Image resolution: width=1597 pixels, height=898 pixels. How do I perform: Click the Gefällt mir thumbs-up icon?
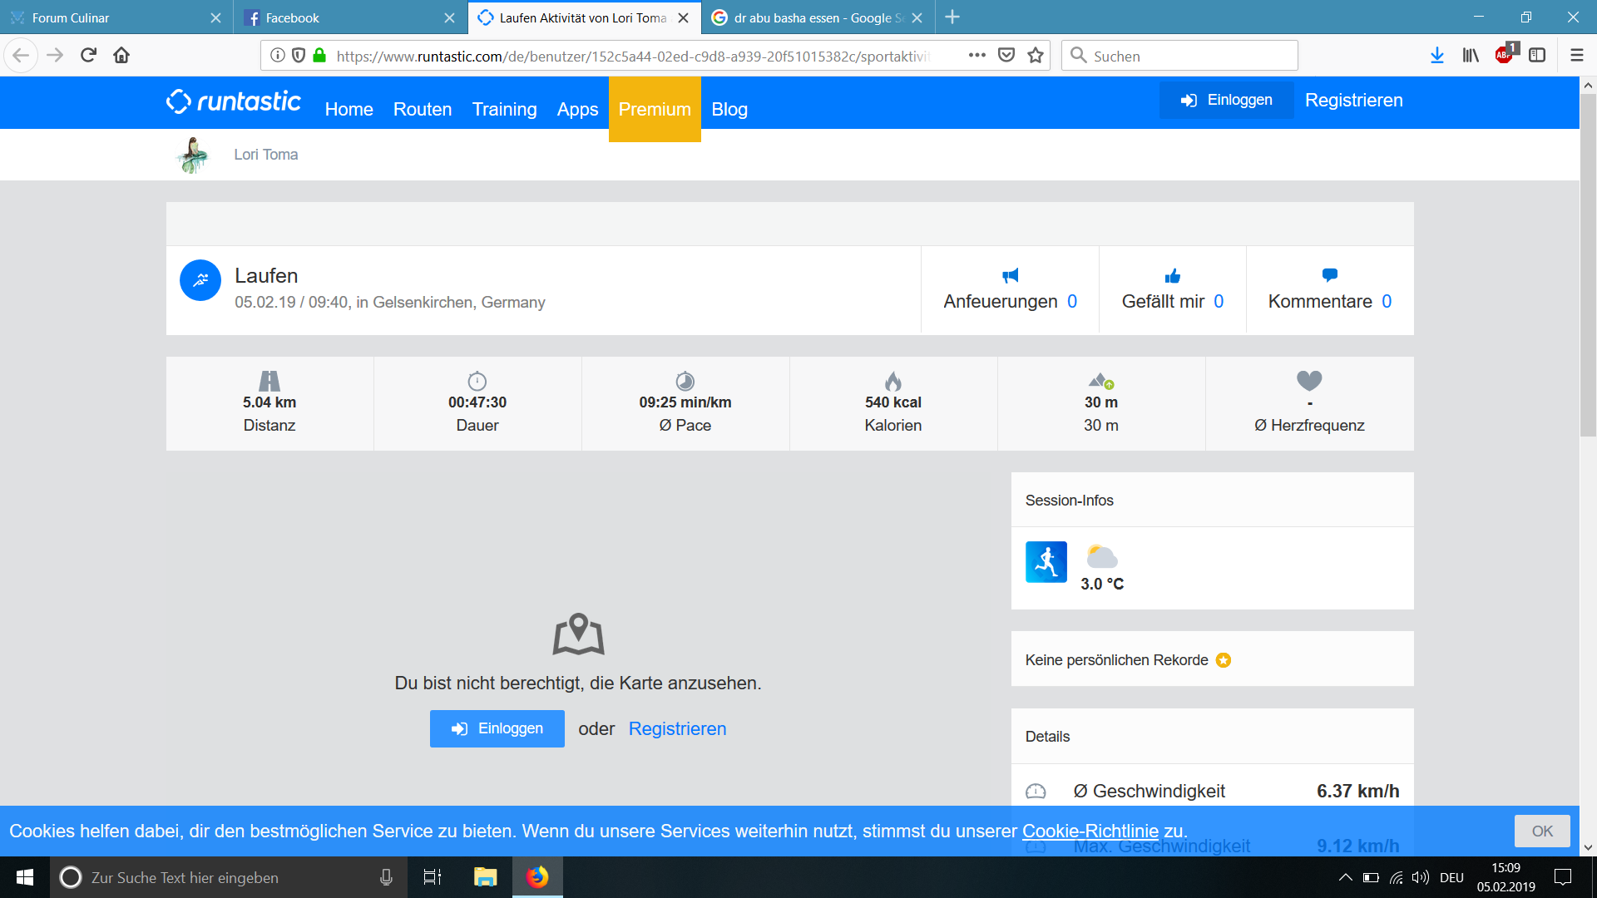[x=1173, y=275]
